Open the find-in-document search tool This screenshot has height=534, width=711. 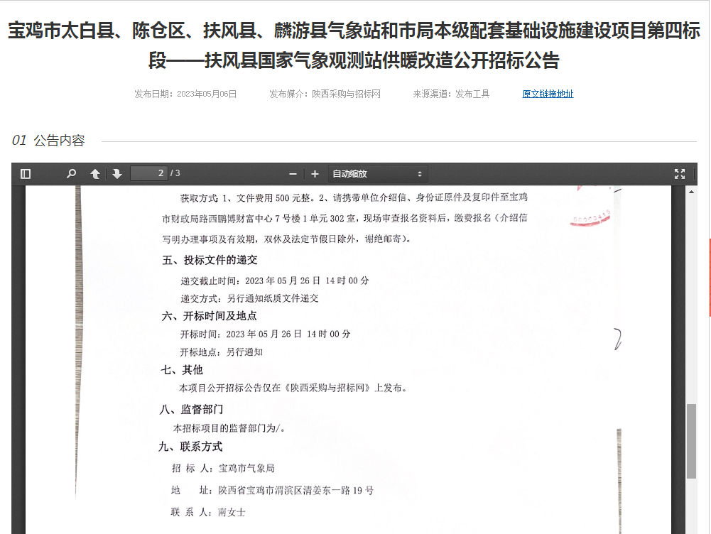(x=71, y=173)
